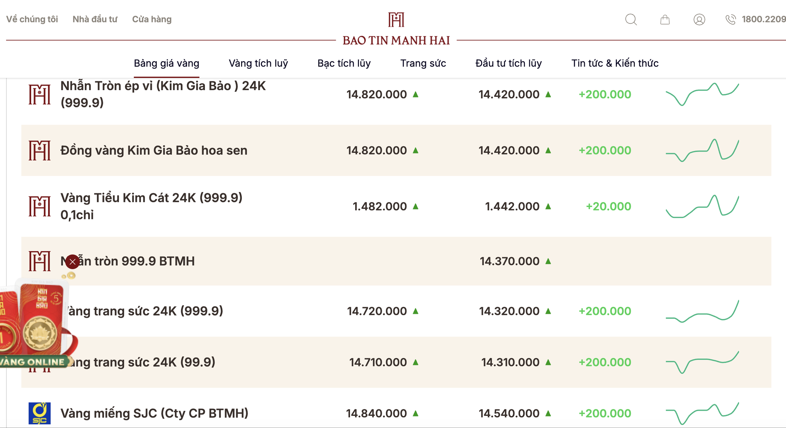Visit the Về chúng tôi link
This screenshot has width=786, height=428.
(32, 19)
